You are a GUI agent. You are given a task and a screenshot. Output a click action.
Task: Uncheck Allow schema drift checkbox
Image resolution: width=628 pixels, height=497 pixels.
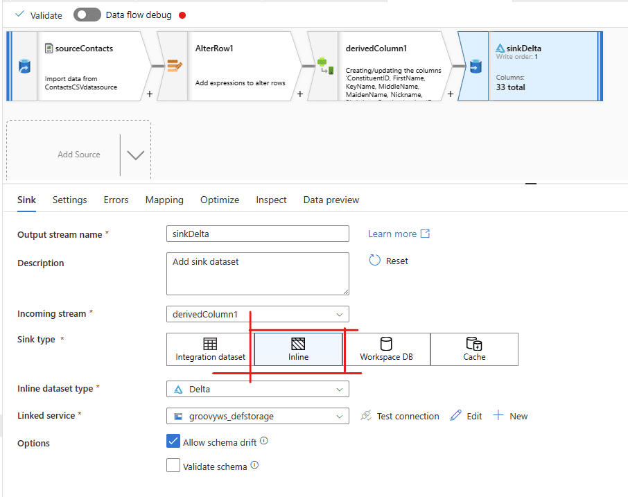point(173,442)
